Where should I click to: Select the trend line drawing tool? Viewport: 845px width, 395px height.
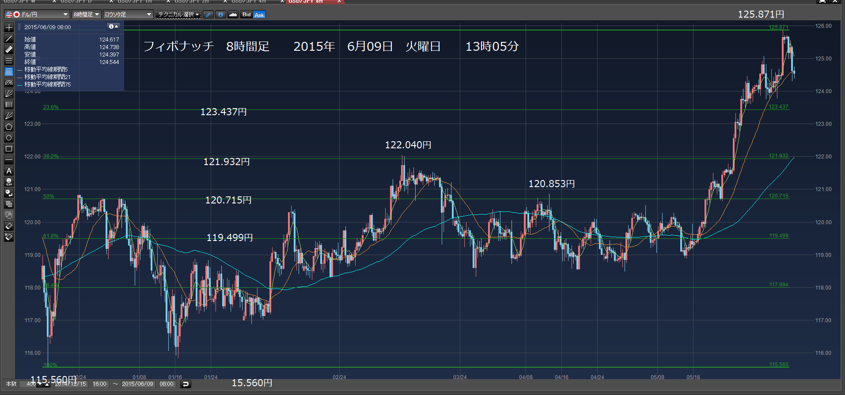[x=9, y=38]
